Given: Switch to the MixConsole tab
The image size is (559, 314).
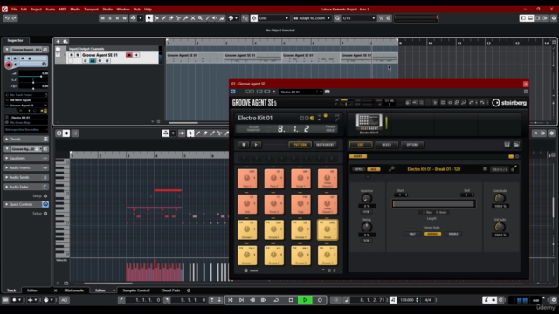Looking at the screenshot, I should 73,290.
